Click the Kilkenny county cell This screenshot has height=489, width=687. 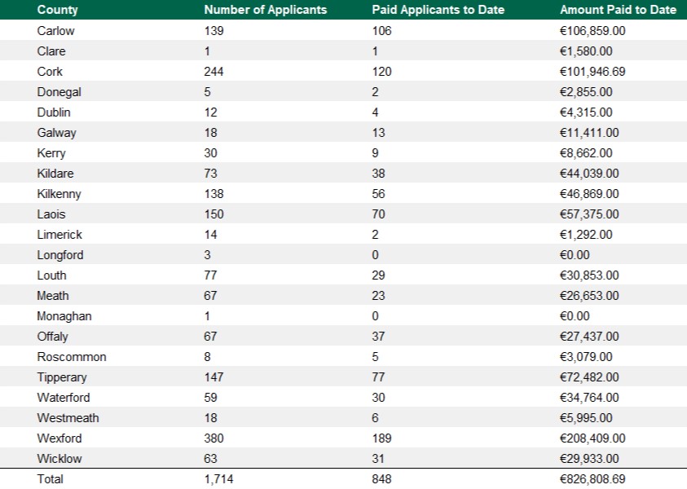point(59,194)
